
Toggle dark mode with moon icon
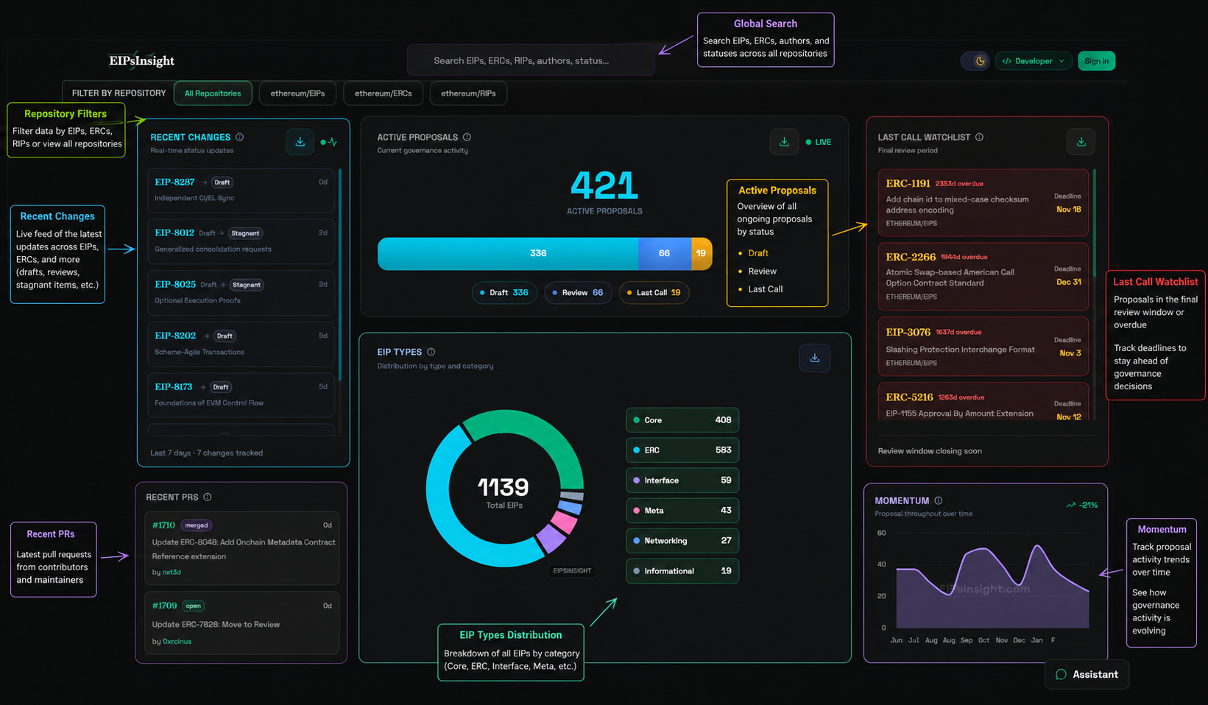pyautogui.click(x=979, y=61)
